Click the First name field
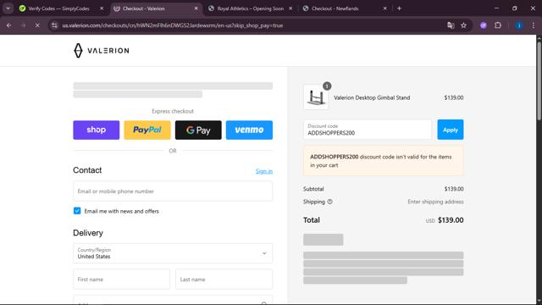The image size is (542, 305). point(121,279)
